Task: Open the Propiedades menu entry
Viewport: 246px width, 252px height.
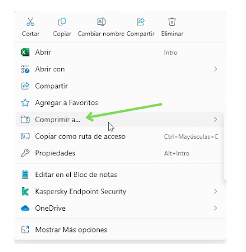Action: click(x=120, y=153)
